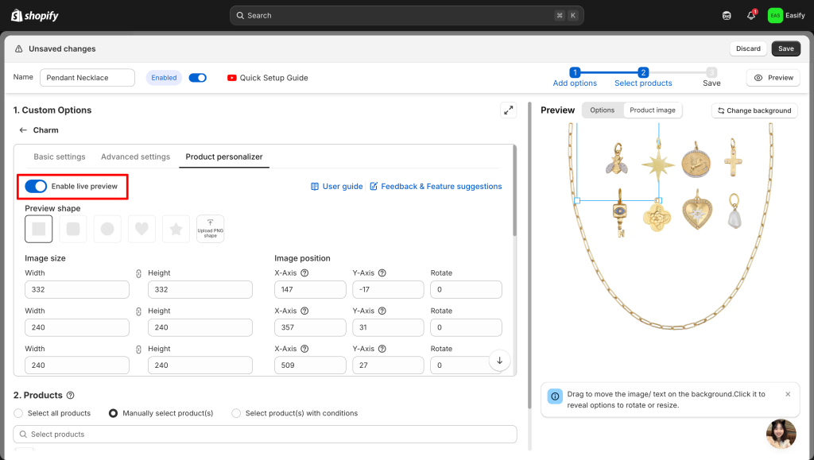Select the circle preview shape
Image resolution: width=814 pixels, height=460 pixels.
click(107, 229)
